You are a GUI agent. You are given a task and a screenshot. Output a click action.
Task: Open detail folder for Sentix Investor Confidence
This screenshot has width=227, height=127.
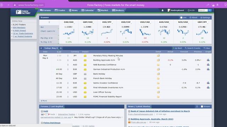[158, 83]
